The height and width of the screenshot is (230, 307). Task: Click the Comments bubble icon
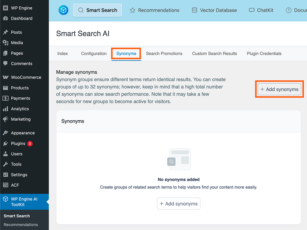click(5, 64)
